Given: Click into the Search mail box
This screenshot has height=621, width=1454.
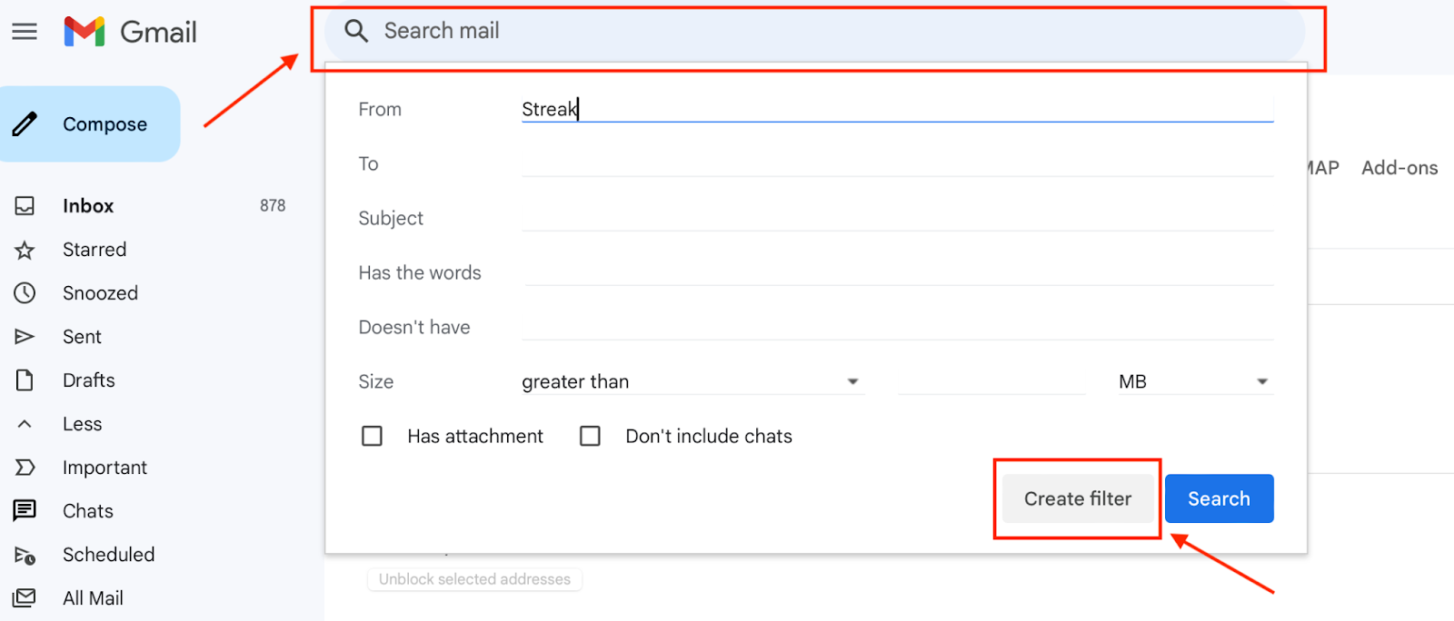Looking at the screenshot, I should 815,32.
